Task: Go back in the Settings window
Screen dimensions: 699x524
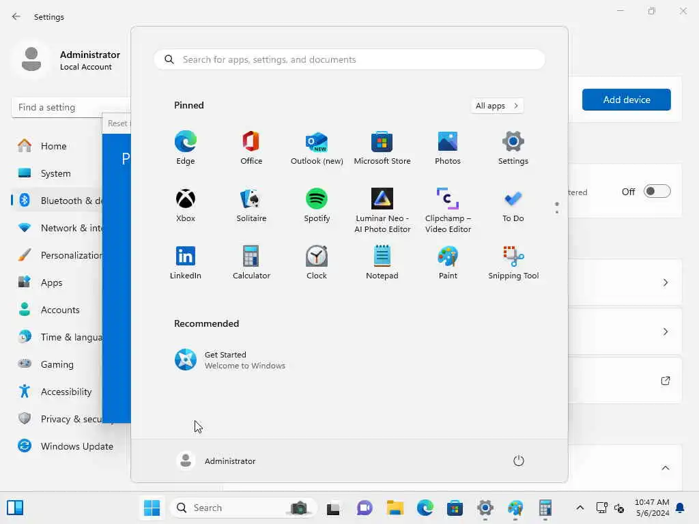Action: [x=16, y=16]
